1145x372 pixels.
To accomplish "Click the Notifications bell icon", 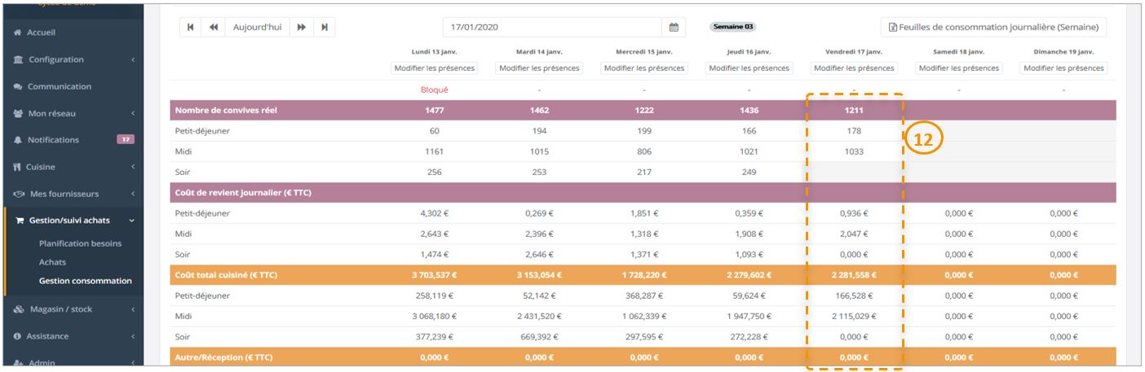I will [18, 140].
